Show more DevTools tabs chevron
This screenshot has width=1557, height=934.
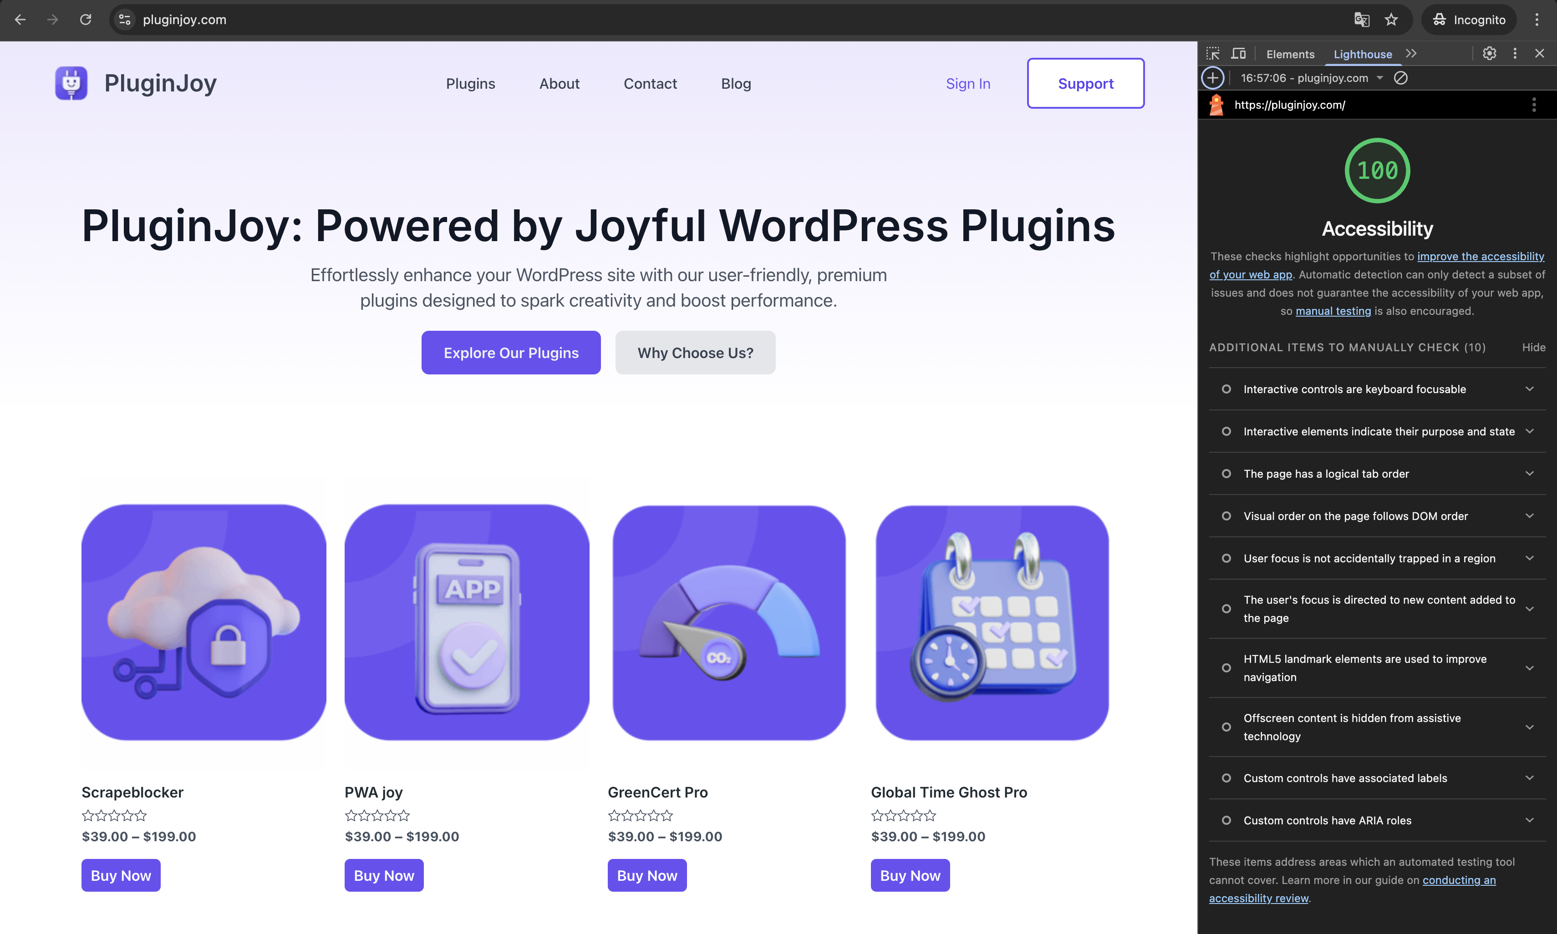tap(1411, 54)
